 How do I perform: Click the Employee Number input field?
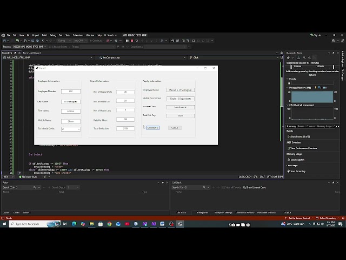coord(71,92)
